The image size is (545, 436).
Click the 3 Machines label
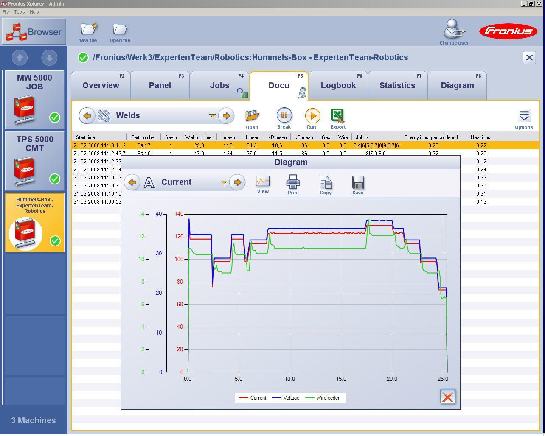click(34, 420)
